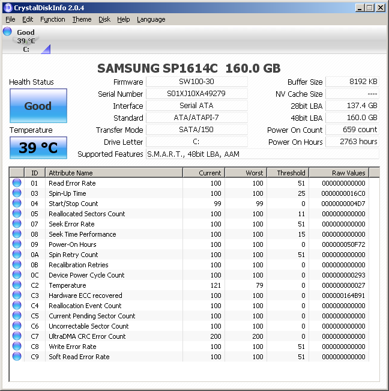389x391 pixels.
Task: Select the UltraDMA CRC Error Count name
Action: (87, 336)
